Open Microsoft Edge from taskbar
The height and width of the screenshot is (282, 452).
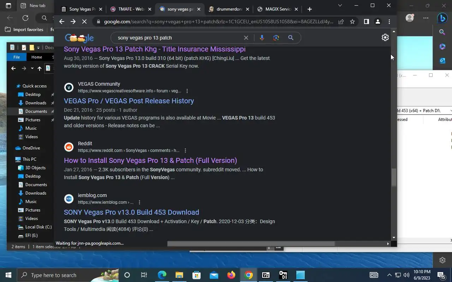click(162, 275)
